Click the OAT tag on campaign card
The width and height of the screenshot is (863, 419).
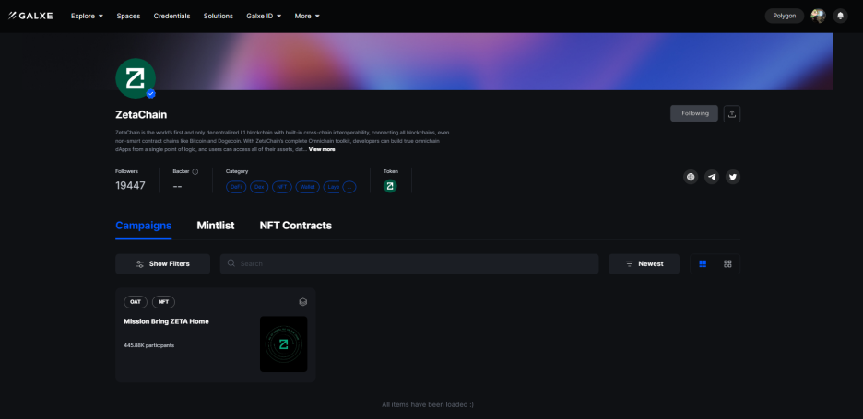(x=136, y=302)
